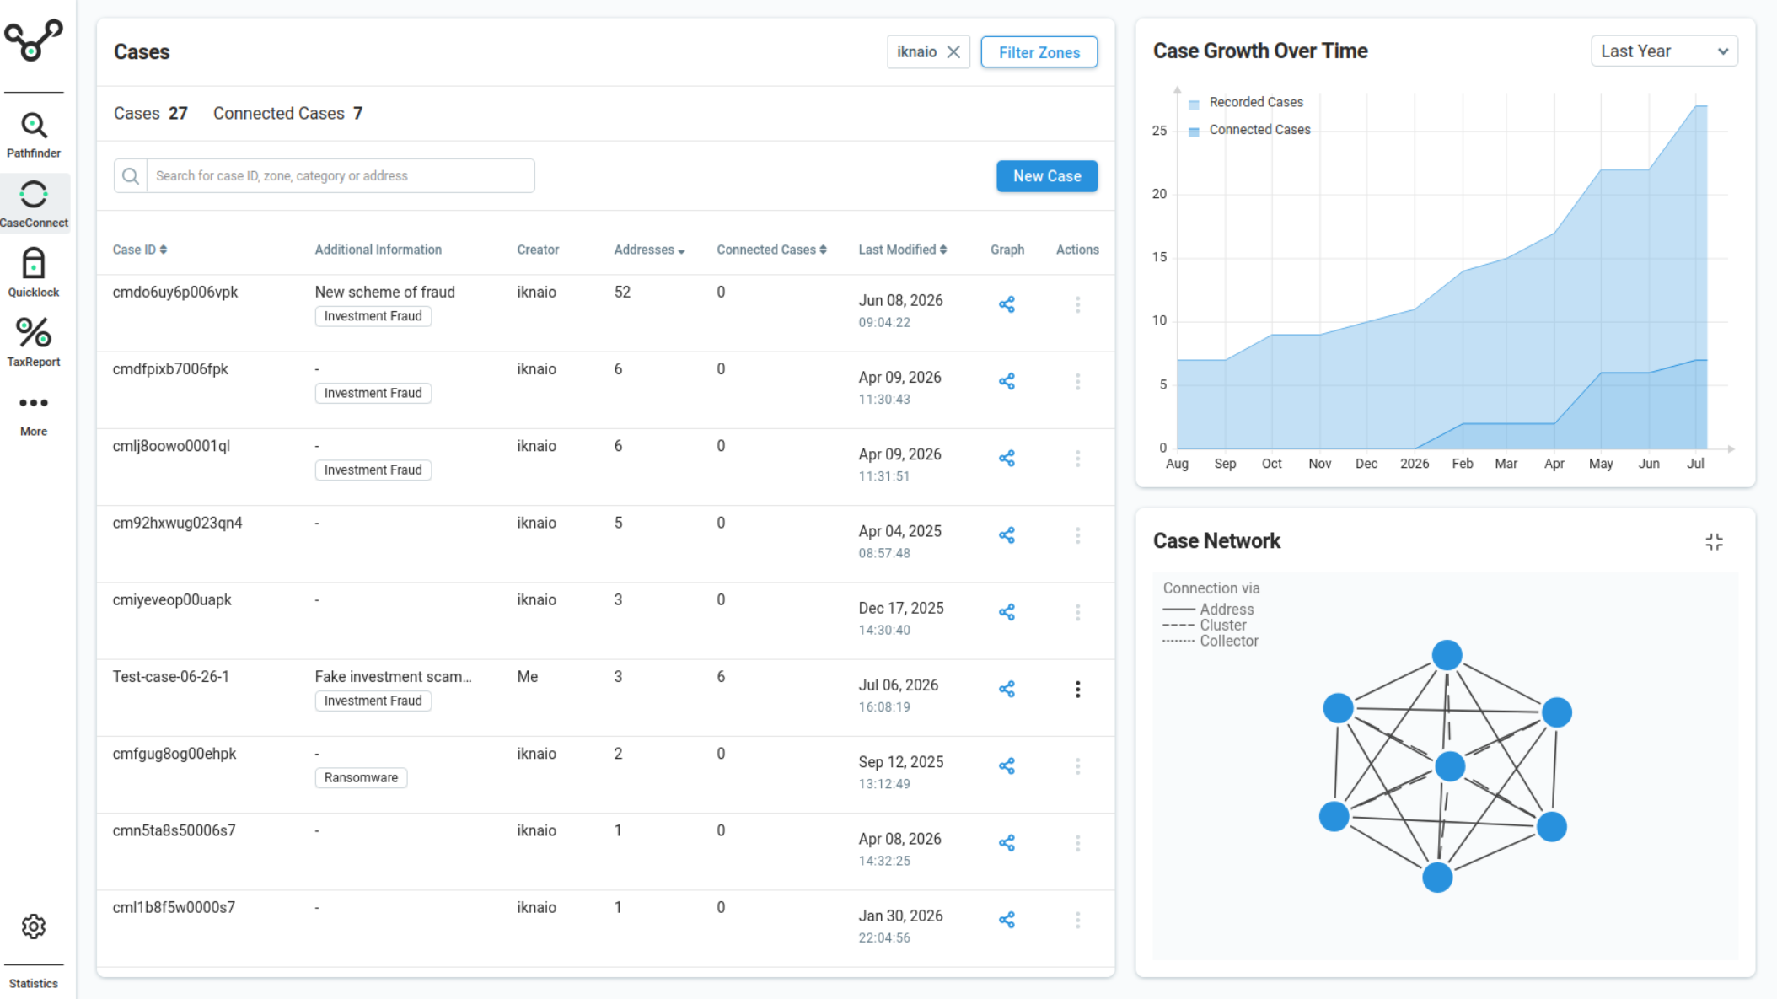Sort table by Addresses column

pos(649,250)
